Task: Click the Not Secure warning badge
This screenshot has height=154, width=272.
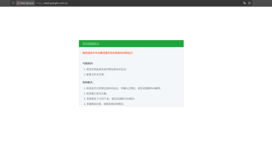Action: pyautogui.click(x=25, y=3)
